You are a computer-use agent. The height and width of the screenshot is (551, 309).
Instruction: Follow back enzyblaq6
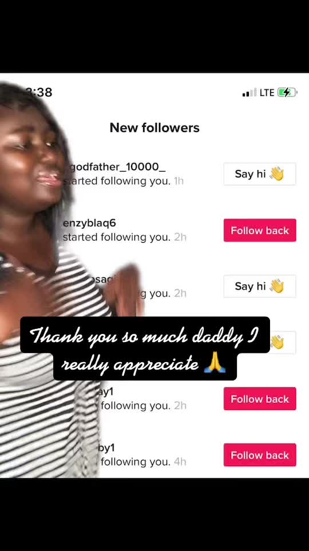(x=260, y=230)
